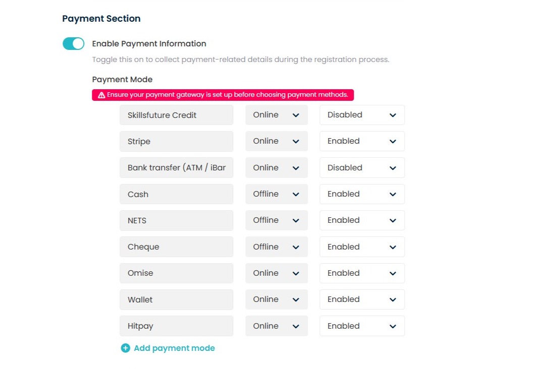Click the warning triangle icon in red banner
533x369 pixels.
click(101, 95)
